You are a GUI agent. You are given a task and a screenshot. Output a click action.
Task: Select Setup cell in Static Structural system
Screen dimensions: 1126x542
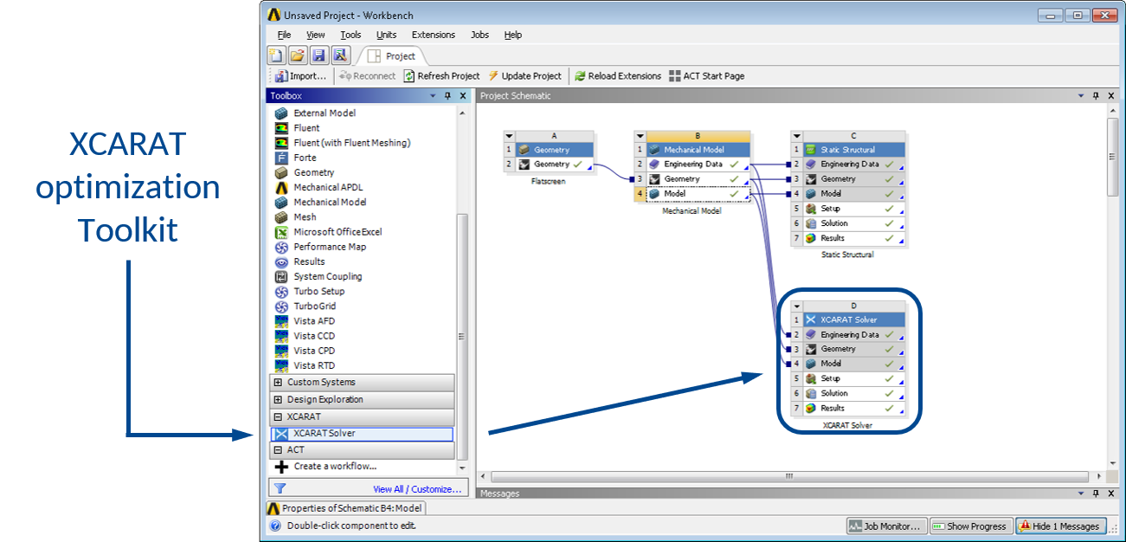(x=847, y=209)
